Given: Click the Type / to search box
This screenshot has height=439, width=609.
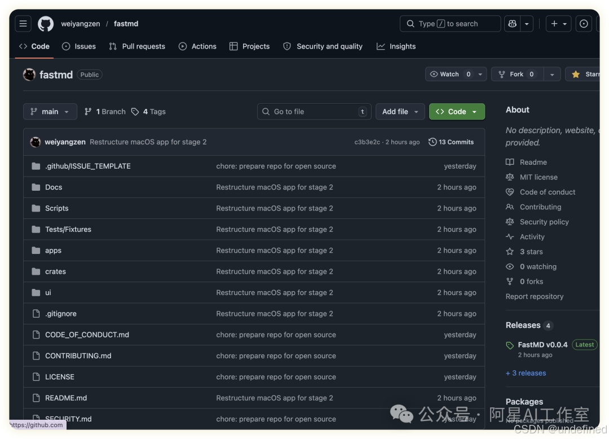Looking at the screenshot, I should 450,24.
